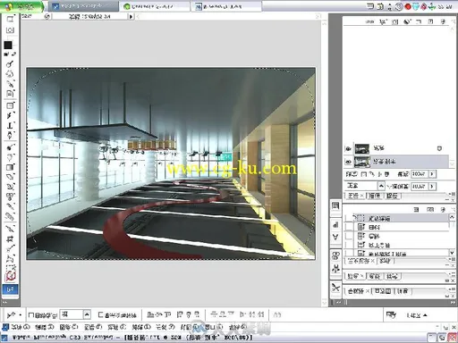Open the File menu
Image resolution: width=458 pixels, height=343 pixels.
(21, 327)
